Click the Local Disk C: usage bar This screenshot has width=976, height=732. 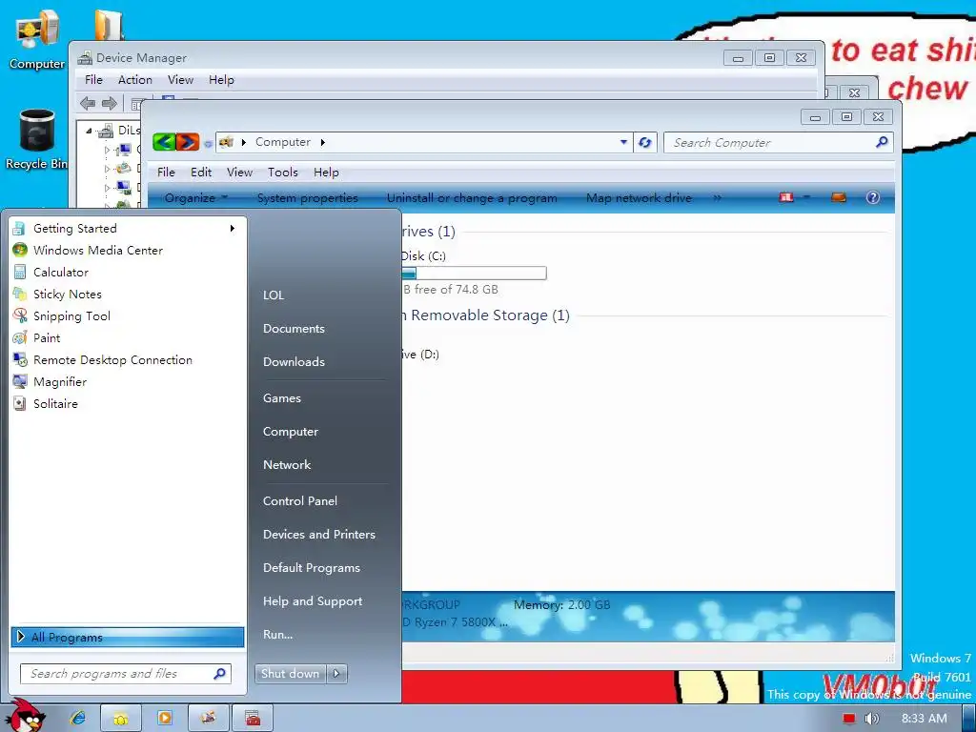point(475,273)
